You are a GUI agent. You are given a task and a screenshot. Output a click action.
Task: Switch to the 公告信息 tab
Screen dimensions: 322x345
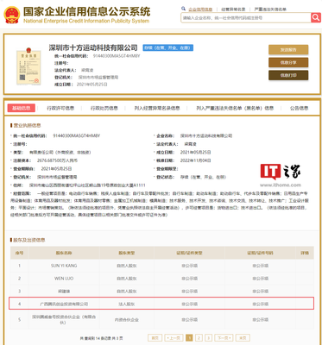coord(299,108)
